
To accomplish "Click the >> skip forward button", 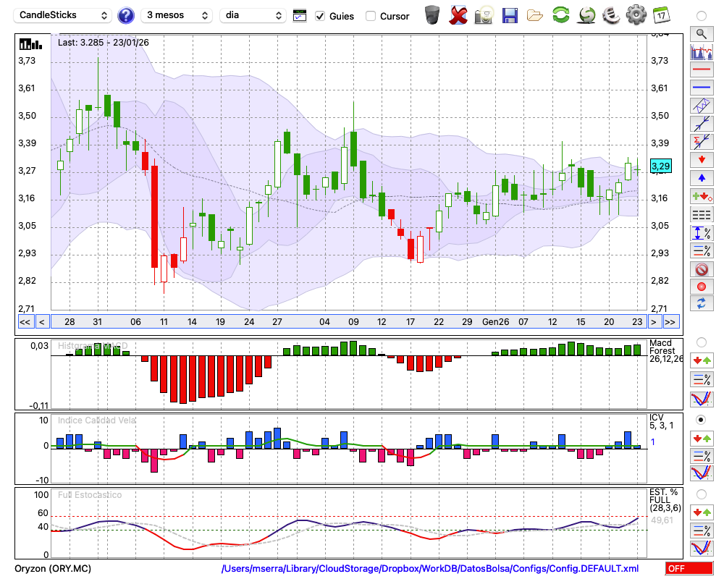I will pos(670,321).
